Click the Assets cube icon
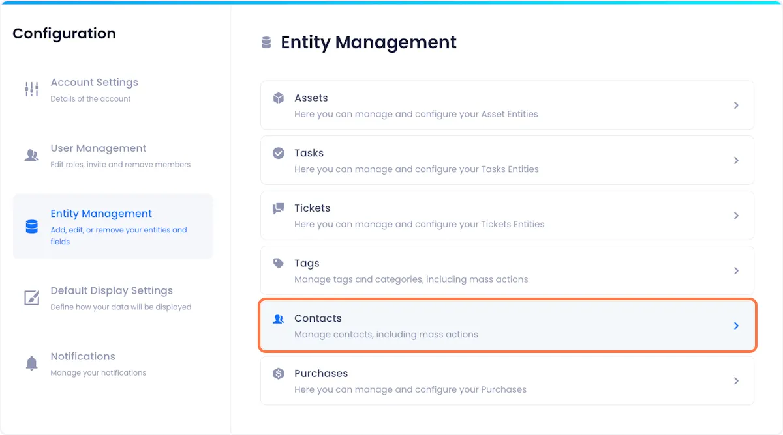Screen dimensions: 783x435 tap(279, 98)
